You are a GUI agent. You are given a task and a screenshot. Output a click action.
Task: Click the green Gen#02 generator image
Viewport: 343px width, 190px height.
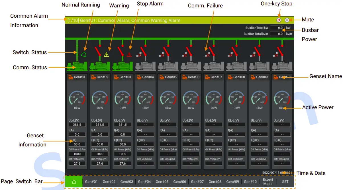tap(100, 66)
